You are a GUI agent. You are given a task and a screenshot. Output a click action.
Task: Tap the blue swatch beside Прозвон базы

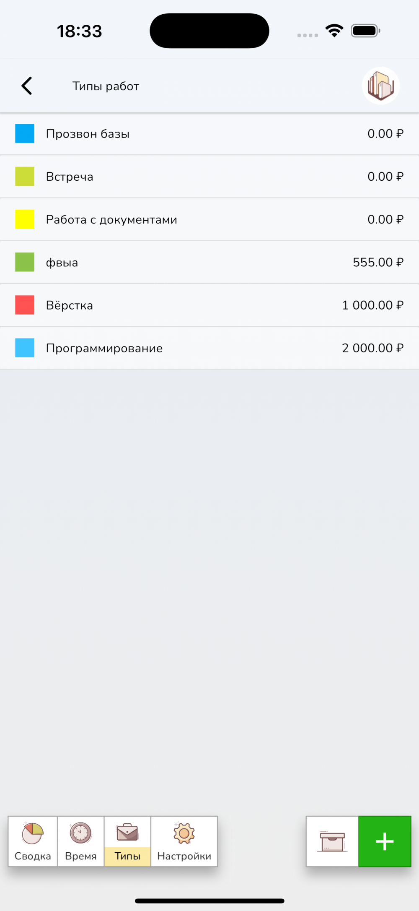25,134
